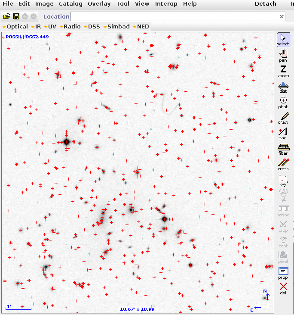Open the prop properties tool
Viewport: 294px width, 315px height.
(283, 273)
